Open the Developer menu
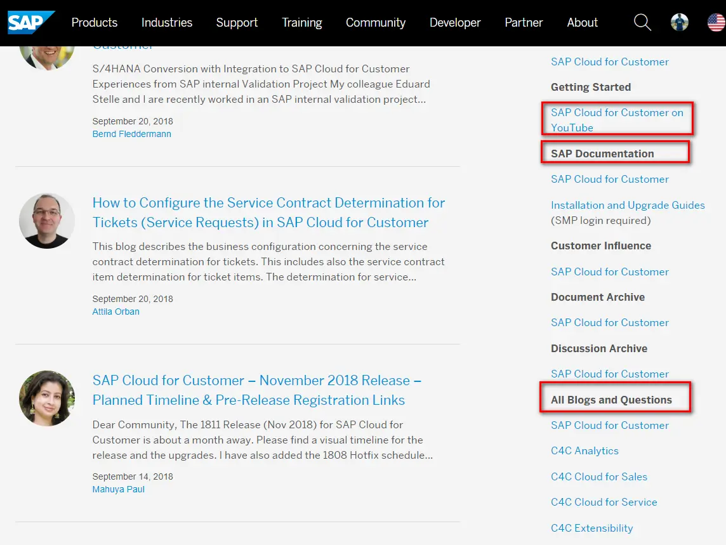This screenshot has height=545, width=726. 455,22
